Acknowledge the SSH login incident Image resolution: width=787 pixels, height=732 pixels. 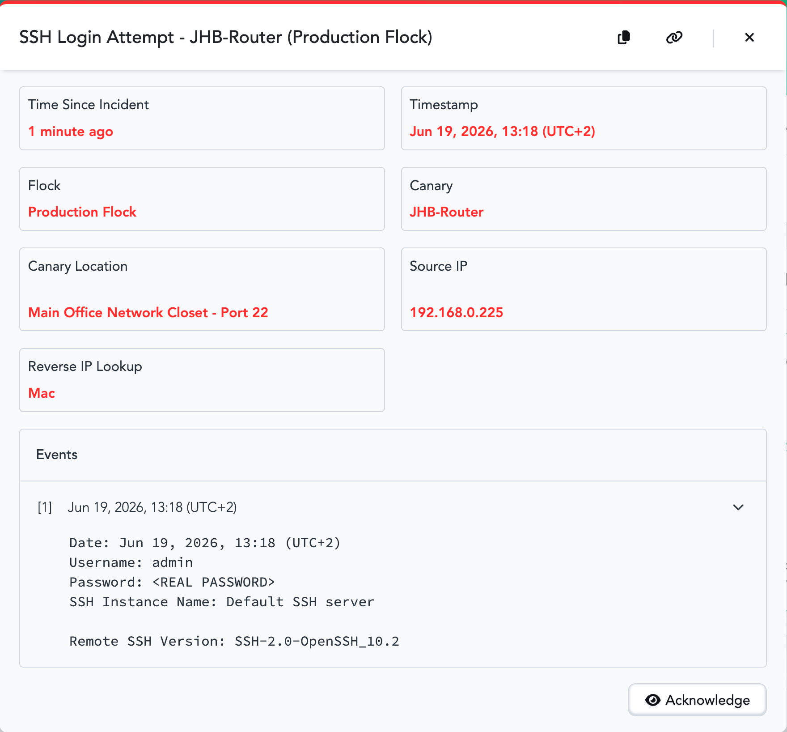[697, 700]
